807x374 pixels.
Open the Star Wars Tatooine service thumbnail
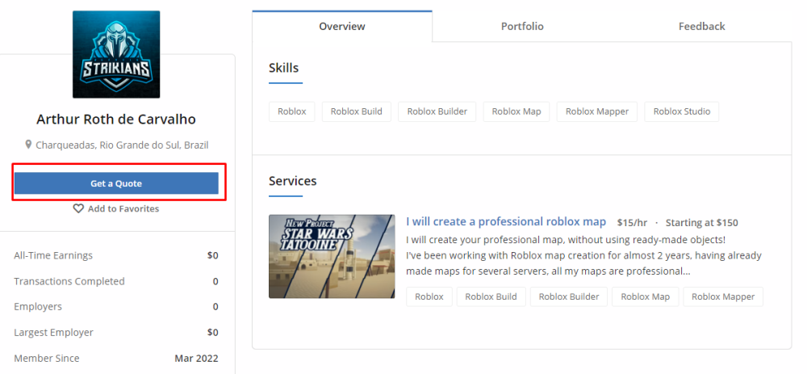332,257
